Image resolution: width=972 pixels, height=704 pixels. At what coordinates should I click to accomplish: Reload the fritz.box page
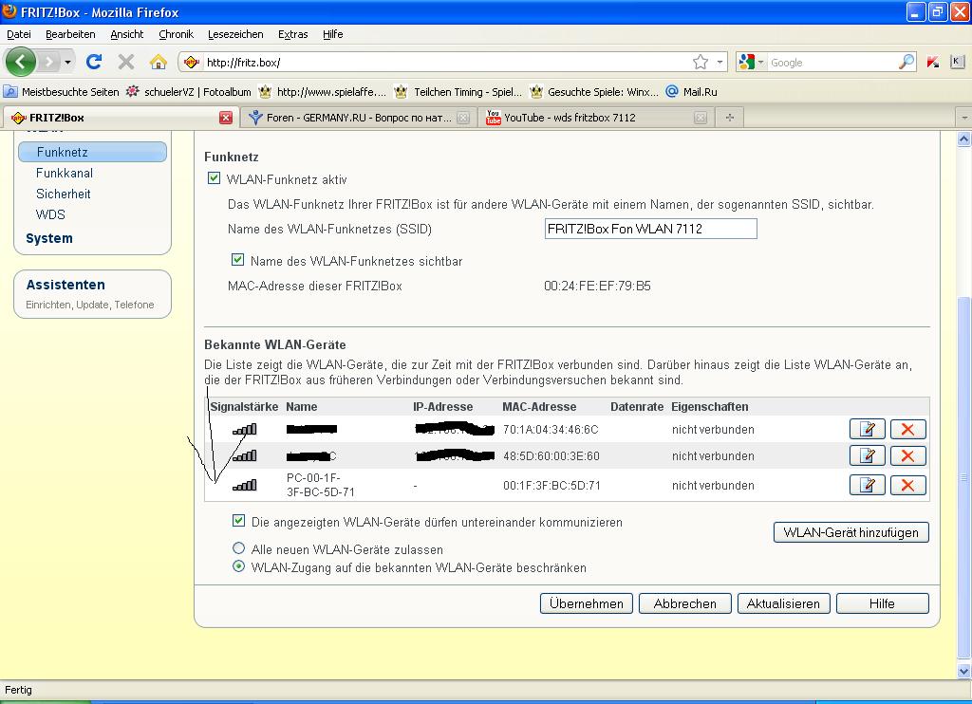click(94, 62)
